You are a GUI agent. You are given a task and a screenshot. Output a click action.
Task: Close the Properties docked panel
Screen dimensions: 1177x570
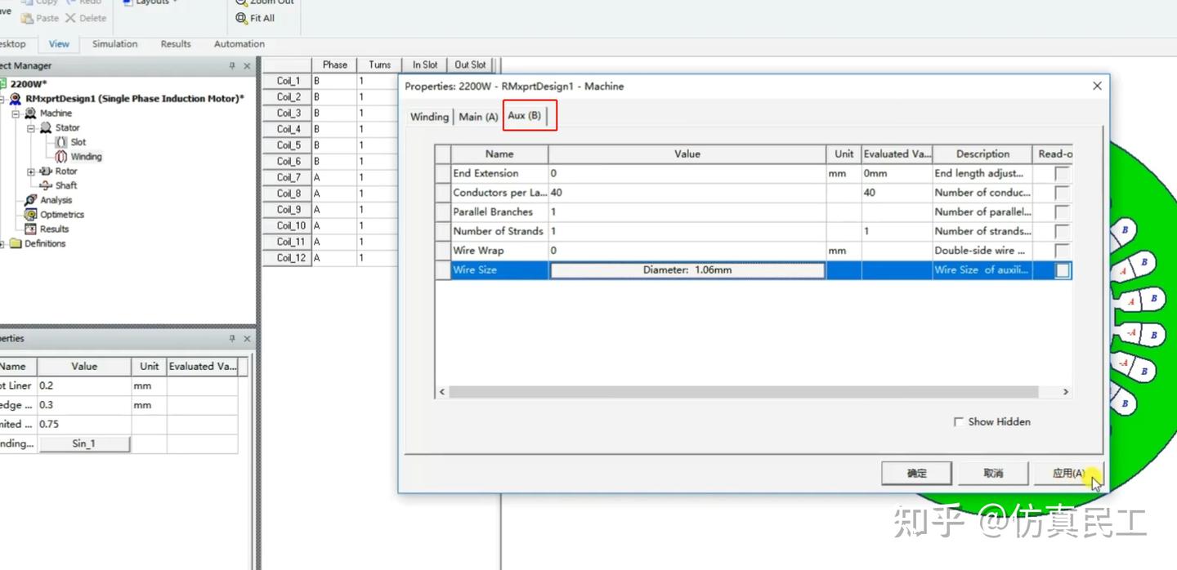(247, 338)
